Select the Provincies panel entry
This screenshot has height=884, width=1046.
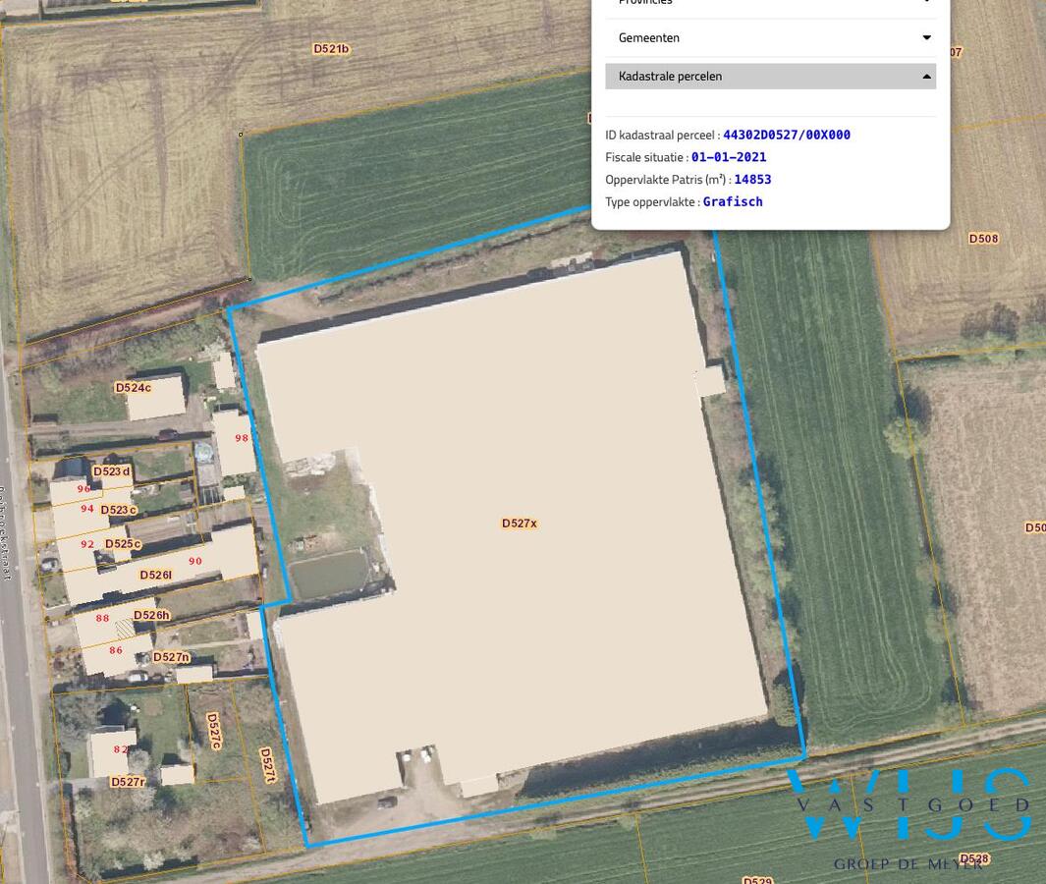(x=645, y=3)
